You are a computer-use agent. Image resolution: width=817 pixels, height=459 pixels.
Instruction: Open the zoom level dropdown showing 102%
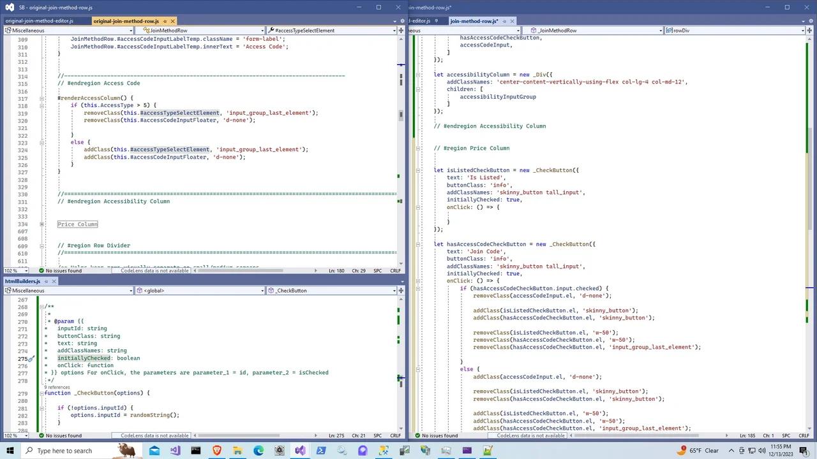click(14, 270)
